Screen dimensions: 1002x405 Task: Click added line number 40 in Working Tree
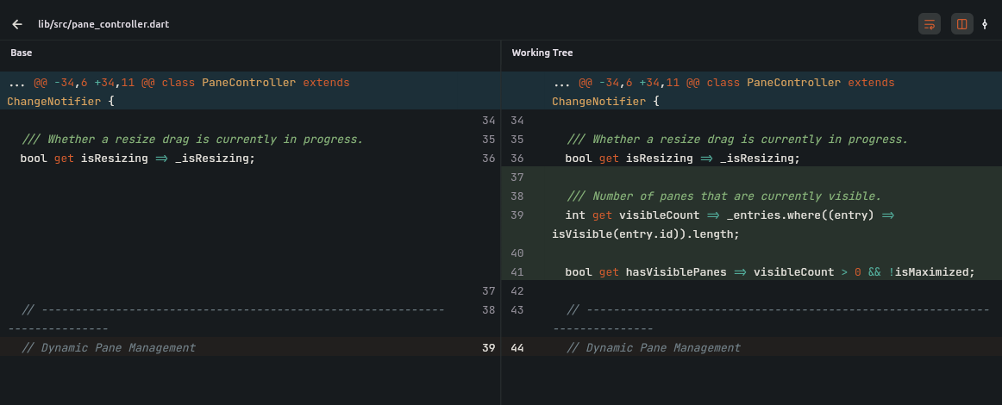(517, 253)
